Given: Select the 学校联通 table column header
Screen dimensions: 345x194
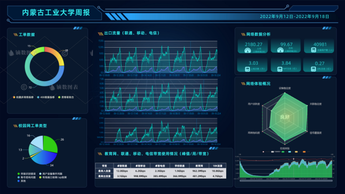Looking at the screenshot, I should coord(179,166).
